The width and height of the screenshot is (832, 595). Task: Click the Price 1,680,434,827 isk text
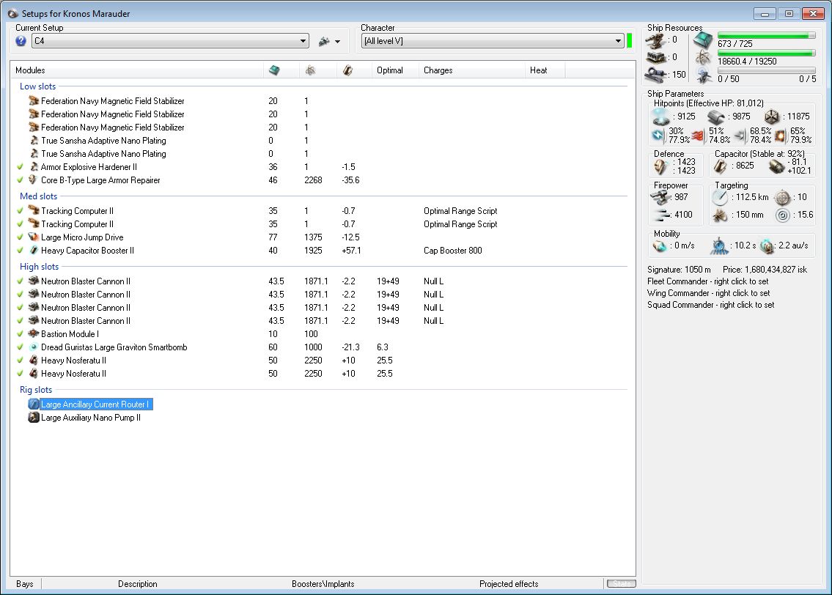(x=765, y=270)
